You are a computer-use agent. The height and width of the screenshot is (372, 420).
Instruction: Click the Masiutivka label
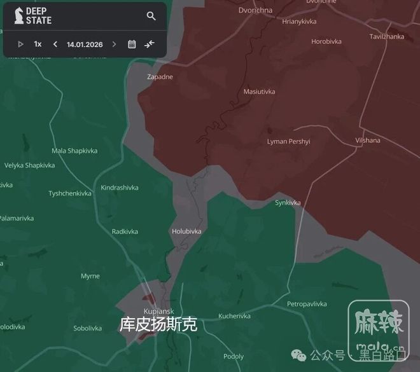click(259, 92)
